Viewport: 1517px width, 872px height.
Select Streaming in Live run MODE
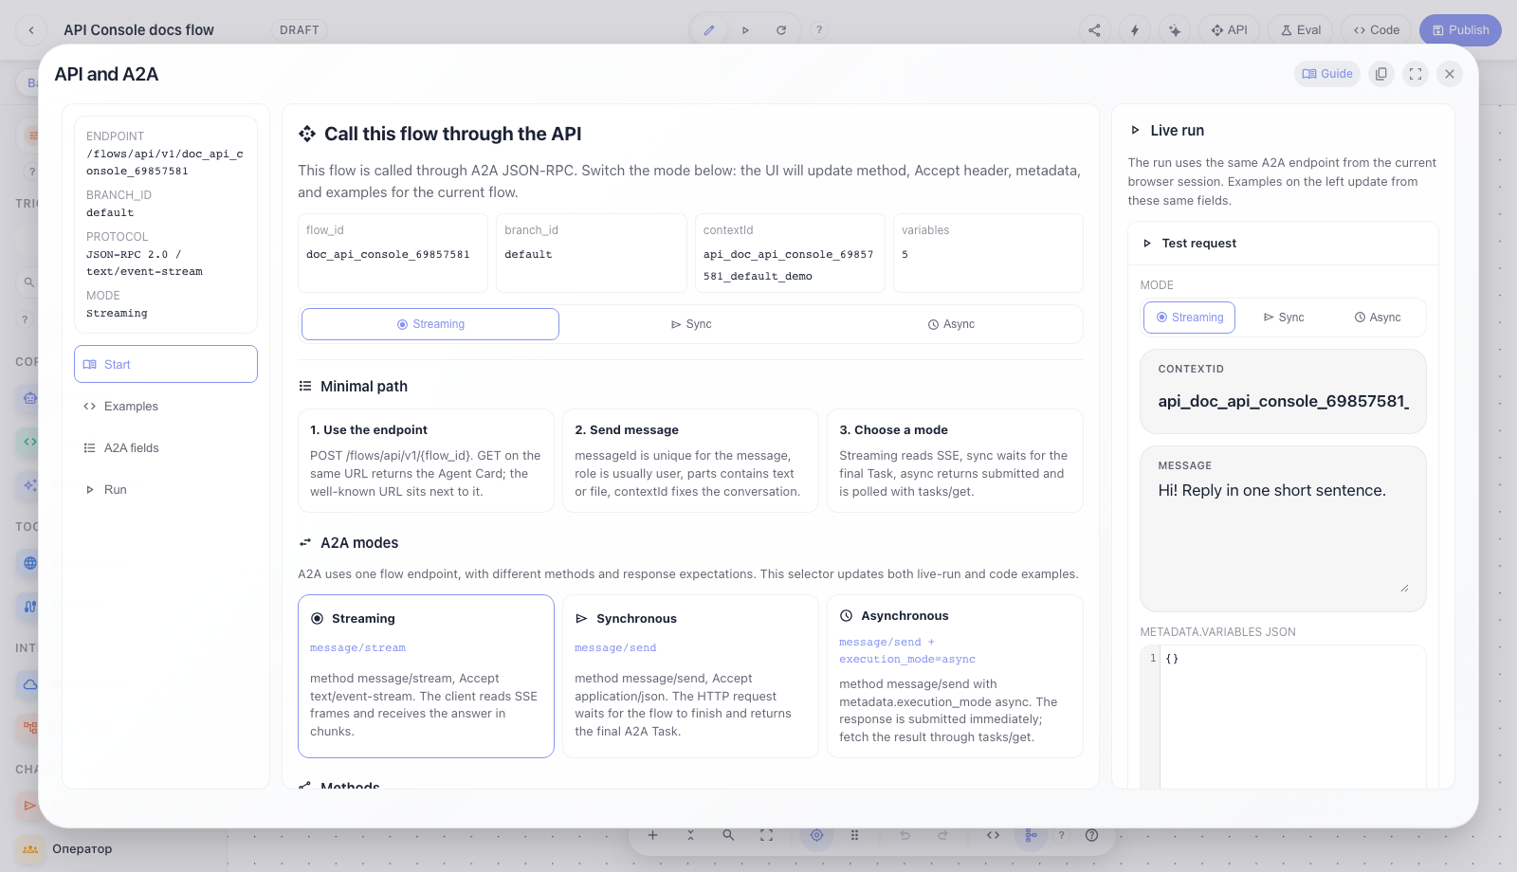coord(1189,318)
